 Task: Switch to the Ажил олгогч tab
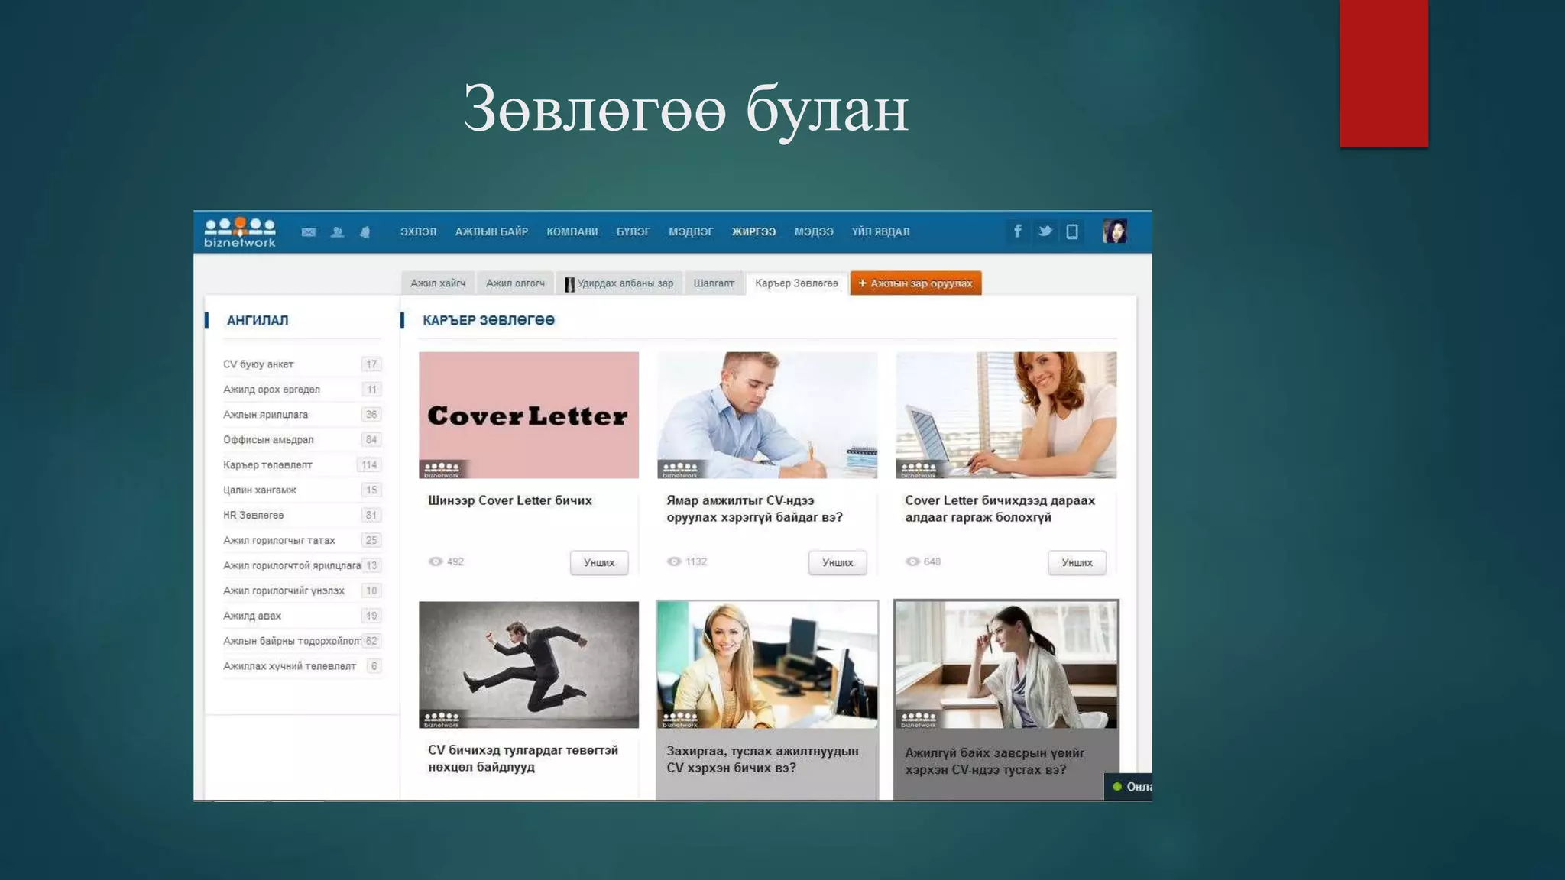point(515,283)
